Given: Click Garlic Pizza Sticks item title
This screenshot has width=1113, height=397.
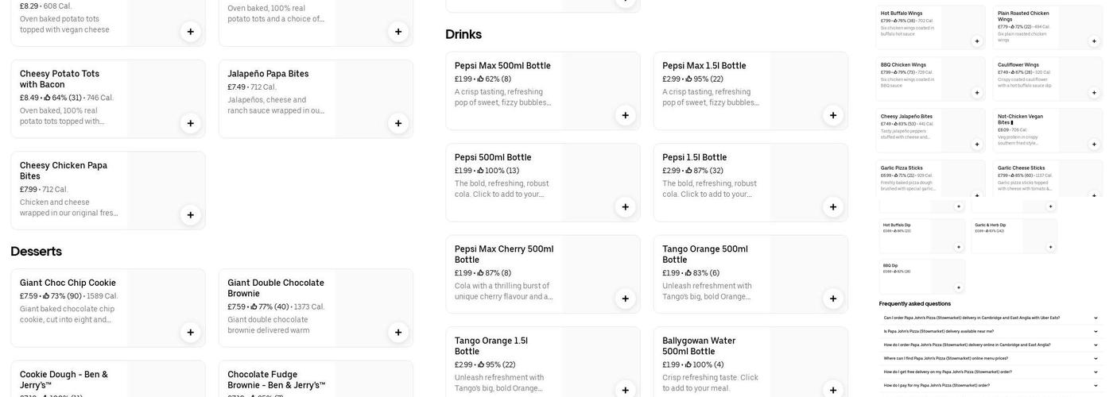Looking at the screenshot, I should pyautogui.click(x=902, y=168).
